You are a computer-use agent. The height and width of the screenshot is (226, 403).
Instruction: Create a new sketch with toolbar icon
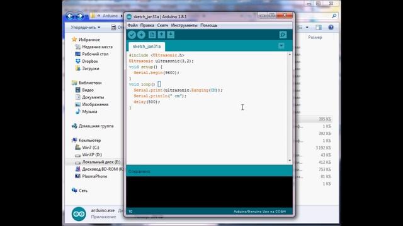(152, 35)
